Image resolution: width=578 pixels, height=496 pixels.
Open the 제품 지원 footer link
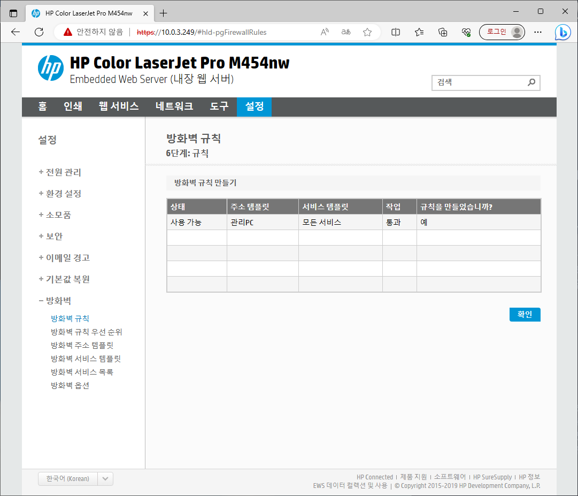(x=414, y=477)
